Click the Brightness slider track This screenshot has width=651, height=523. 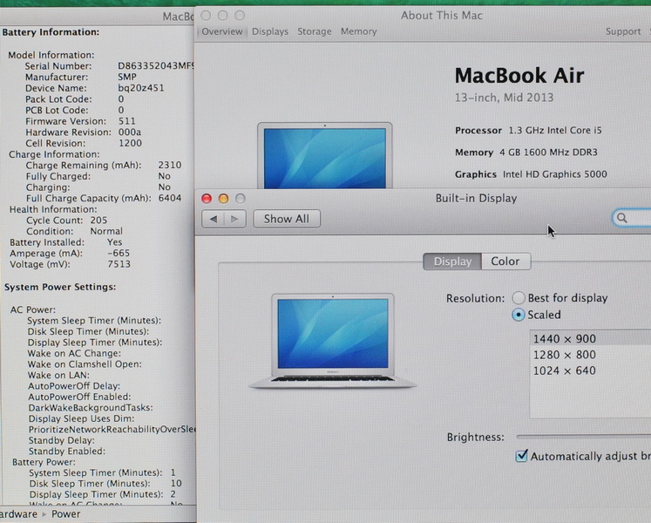pyautogui.click(x=583, y=437)
